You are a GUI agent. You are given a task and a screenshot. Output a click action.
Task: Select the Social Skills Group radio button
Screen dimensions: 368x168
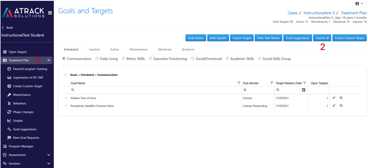pos(260,59)
